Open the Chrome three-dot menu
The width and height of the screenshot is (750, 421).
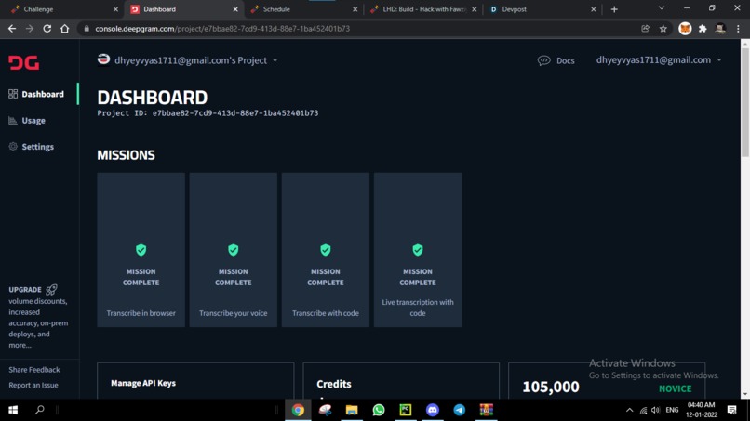738,29
